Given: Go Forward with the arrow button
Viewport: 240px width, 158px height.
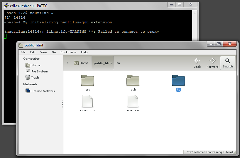Looking at the screenshot, I should click(212, 63).
